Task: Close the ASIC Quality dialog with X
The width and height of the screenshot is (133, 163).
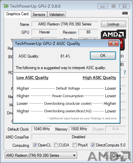Action: tap(113, 44)
